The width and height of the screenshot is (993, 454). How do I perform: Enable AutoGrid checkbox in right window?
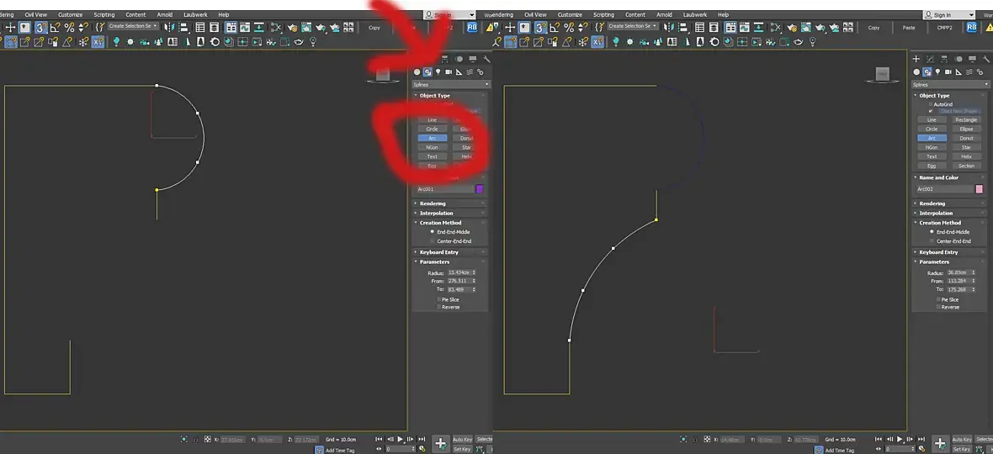point(931,104)
